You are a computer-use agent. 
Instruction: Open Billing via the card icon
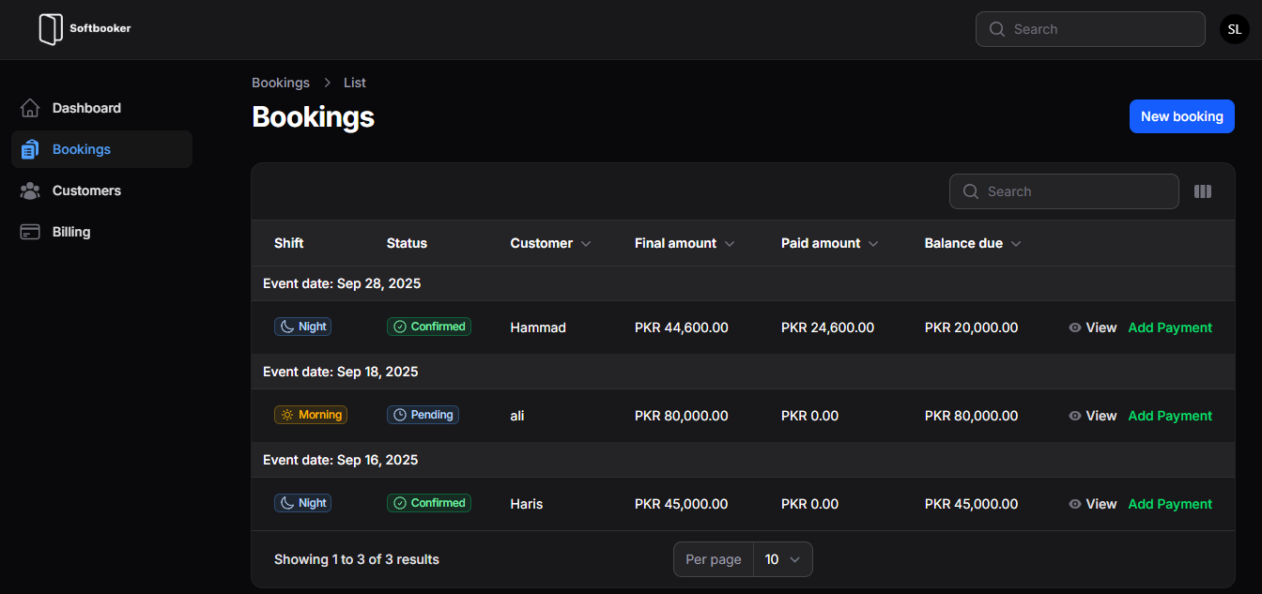click(x=30, y=231)
